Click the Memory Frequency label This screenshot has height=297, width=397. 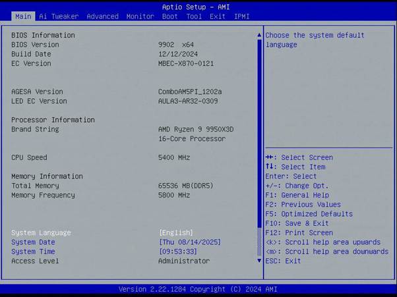coord(43,195)
